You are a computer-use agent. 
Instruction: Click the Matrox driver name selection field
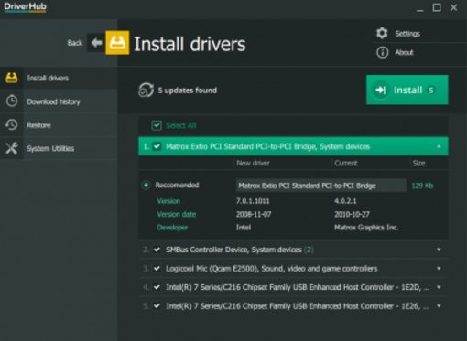[x=320, y=186]
